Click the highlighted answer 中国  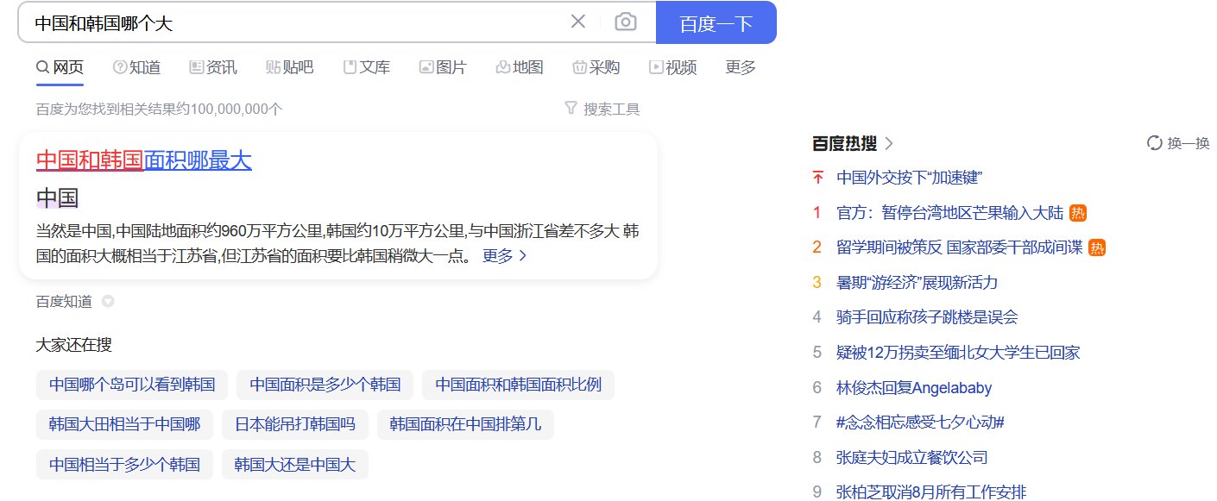[x=57, y=198]
